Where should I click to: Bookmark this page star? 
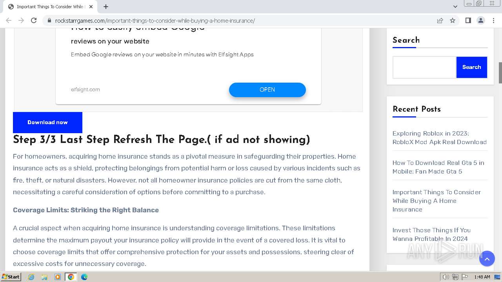click(x=453, y=20)
